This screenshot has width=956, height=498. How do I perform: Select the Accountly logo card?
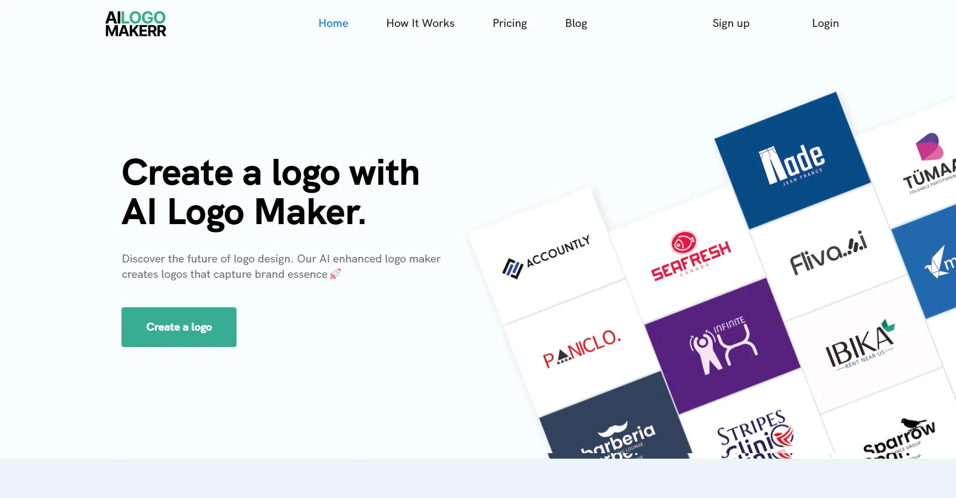point(547,256)
